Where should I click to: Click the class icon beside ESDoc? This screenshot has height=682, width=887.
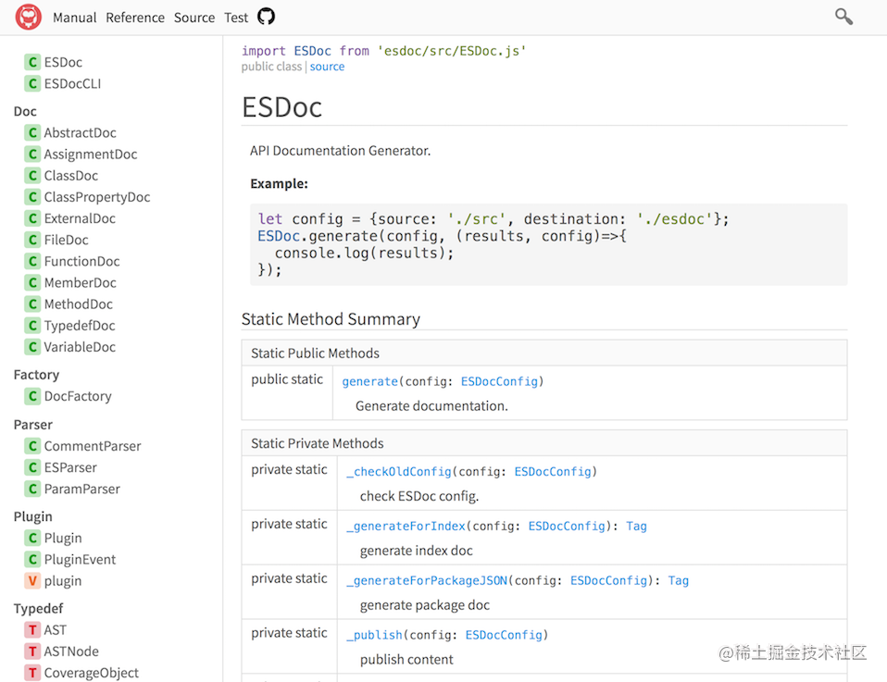(32, 62)
